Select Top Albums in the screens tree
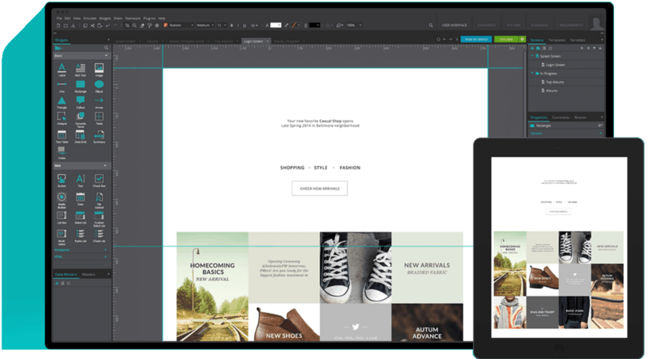This screenshot has width=648, height=359. point(555,82)
